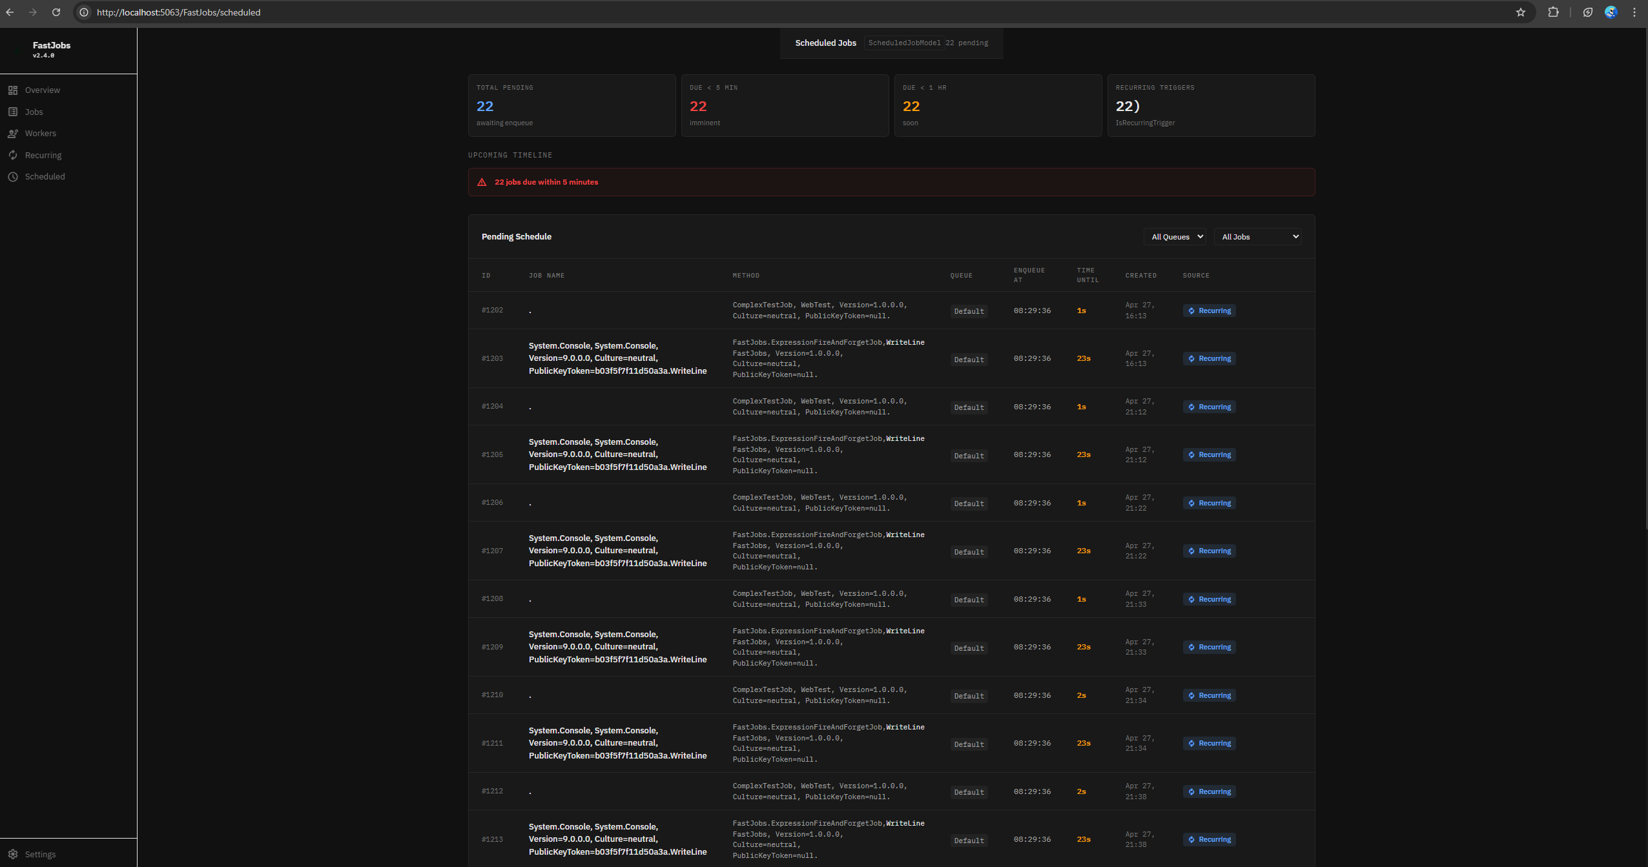Reload the page
Viewport: 1648px width, 867px height.
pos(56,12)
